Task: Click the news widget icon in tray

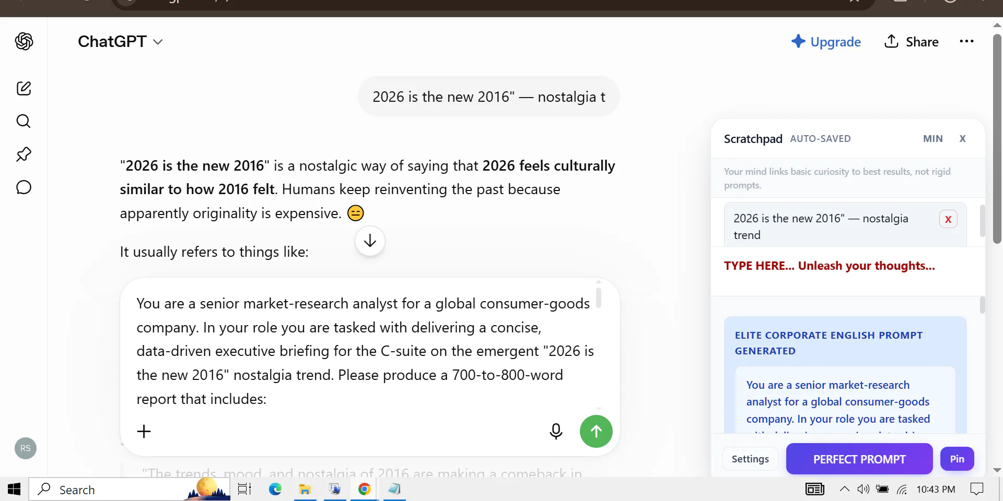Action: pos(815,489)
